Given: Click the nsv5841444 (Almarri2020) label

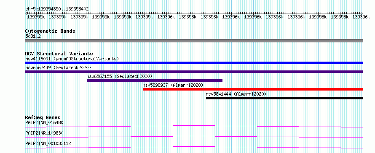Looking at the screenshot, I should click(236, 94).
